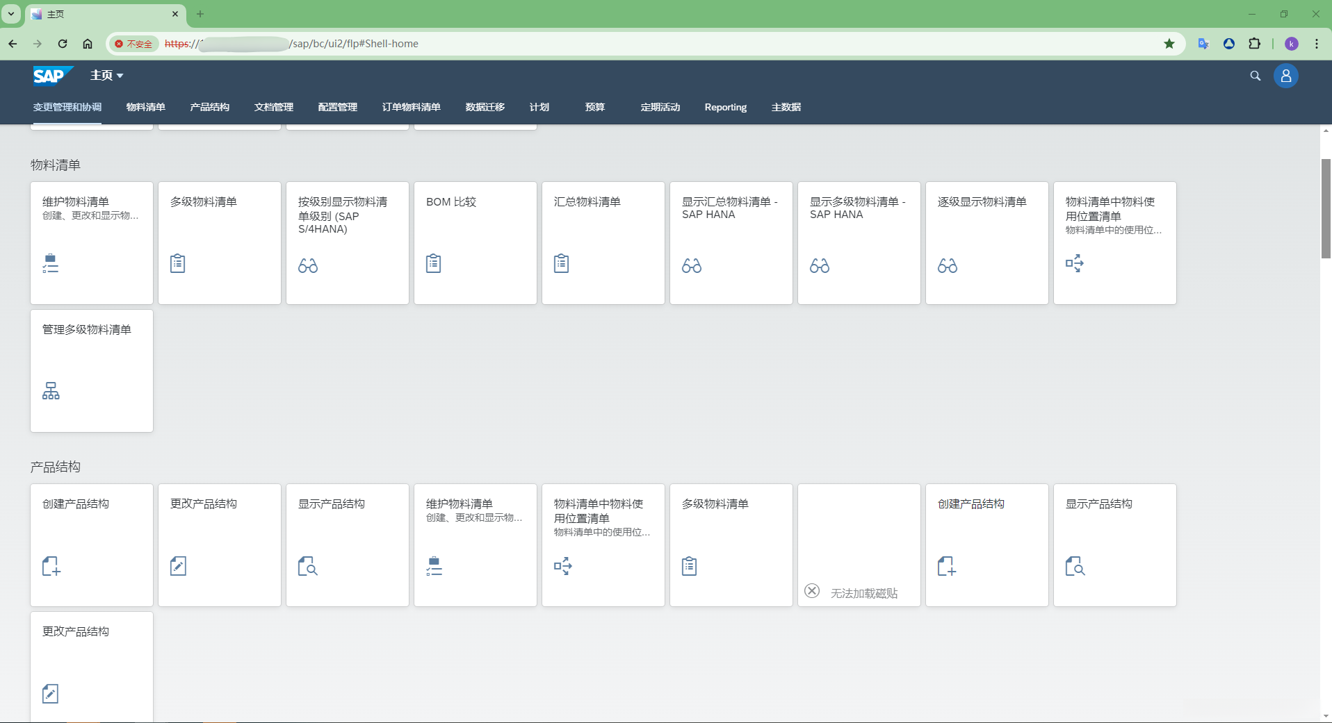Click the vertical page scrollbar thumb
The height and width of the screenshot is (723, 1332).
pos(1326,208)
